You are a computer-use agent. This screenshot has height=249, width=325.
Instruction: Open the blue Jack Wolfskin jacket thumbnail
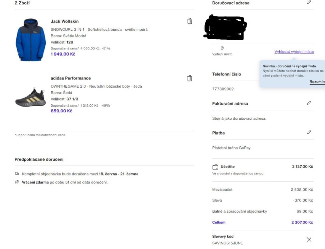pos(31,39)
